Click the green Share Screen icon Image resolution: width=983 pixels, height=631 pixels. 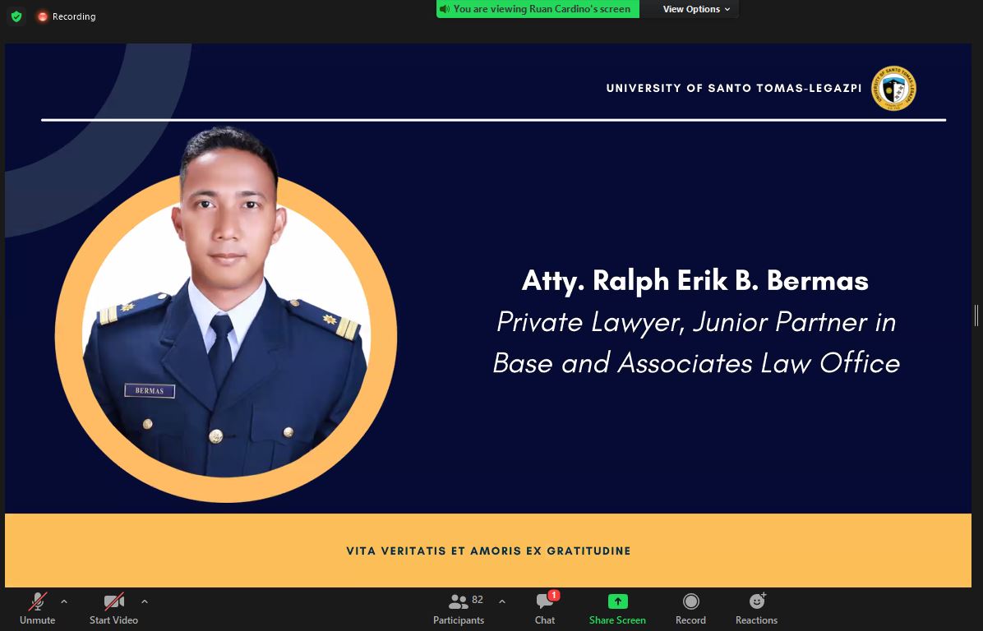617,601
